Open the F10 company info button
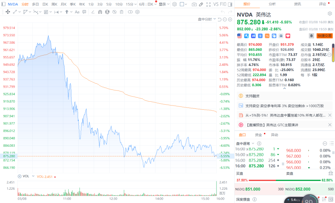Image resolution: width=335 pixels, height=203 pixels. point(223,4)
